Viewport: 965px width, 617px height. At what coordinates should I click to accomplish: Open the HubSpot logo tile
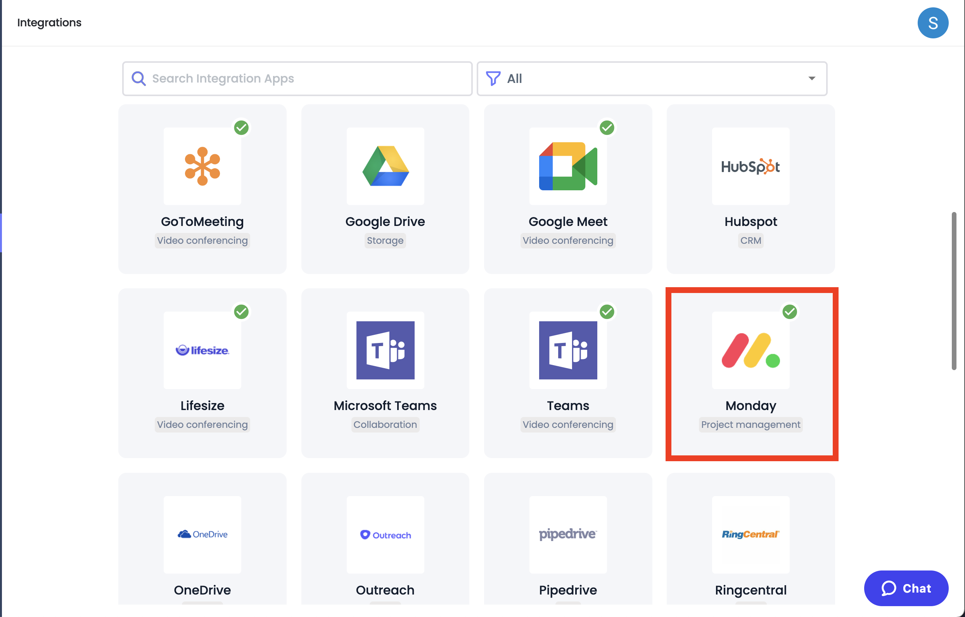(751, 166)
